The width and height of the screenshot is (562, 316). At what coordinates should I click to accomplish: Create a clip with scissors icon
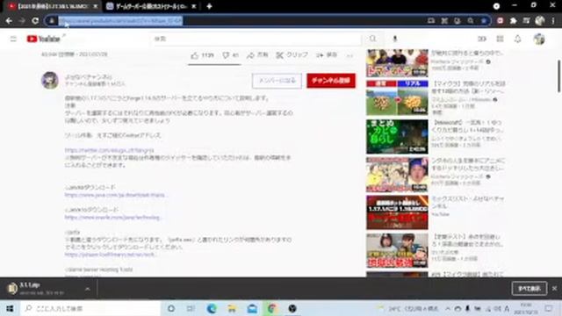[x=292, y=54]
